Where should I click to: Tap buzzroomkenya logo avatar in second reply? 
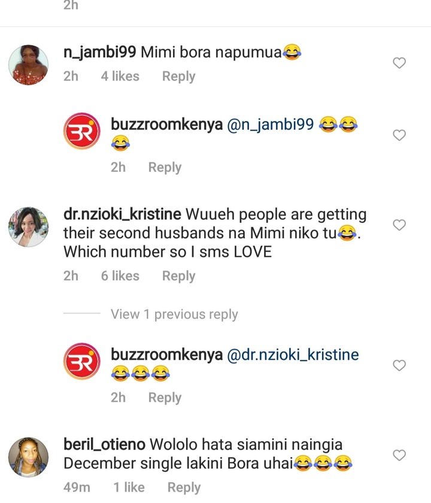tap(82, 361)
